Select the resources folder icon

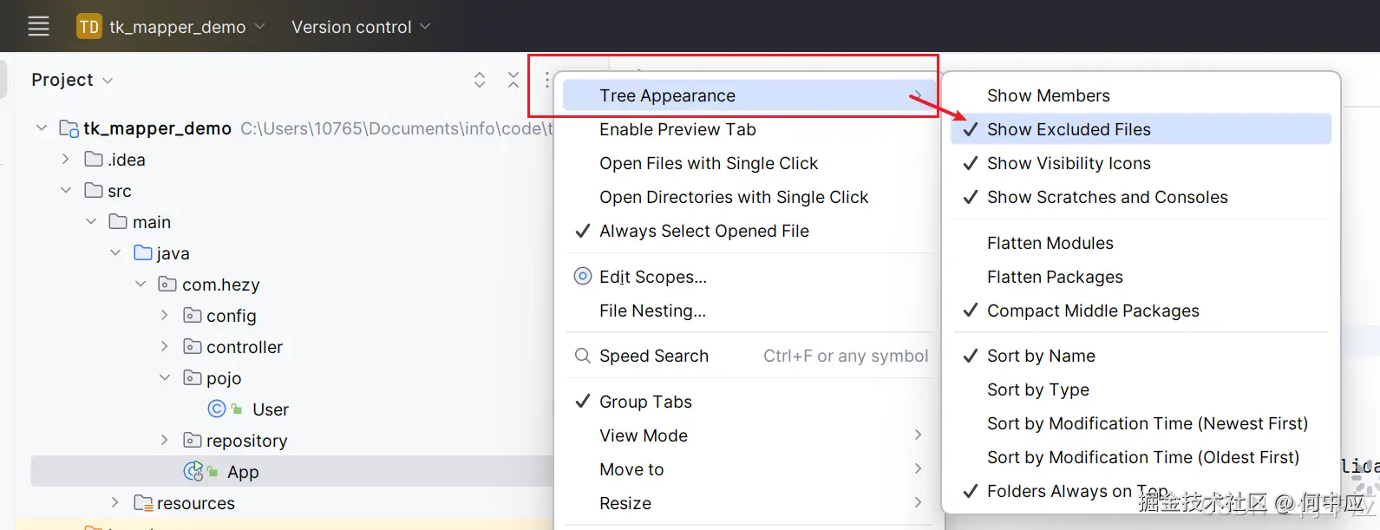coord(143,503)
